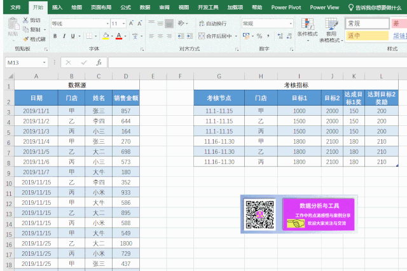This screenshot has height=271, width=407.
Task: Increase indent icon
Action: pyautogui.click(x=190, y=36)
